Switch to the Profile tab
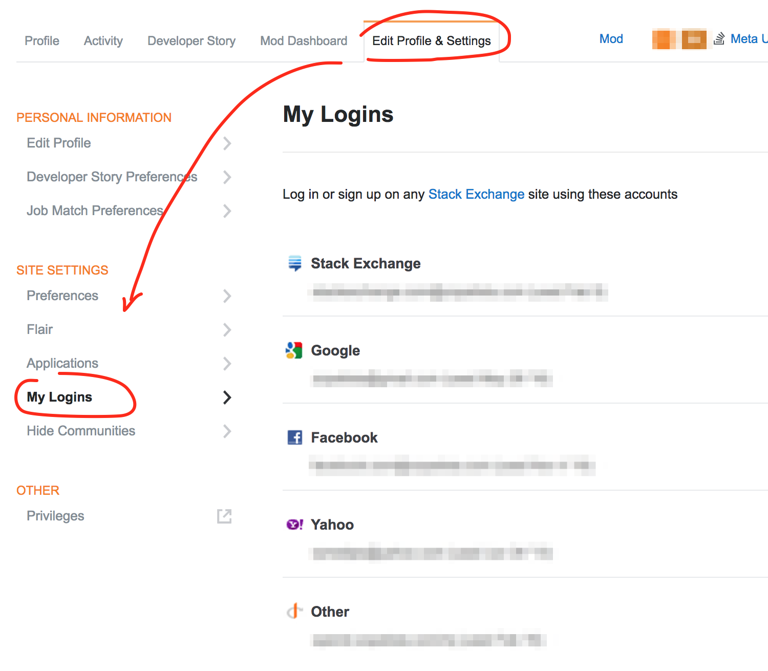 pos(42,41)
